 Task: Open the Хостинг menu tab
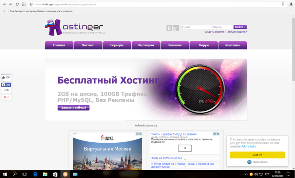(88, 45)
